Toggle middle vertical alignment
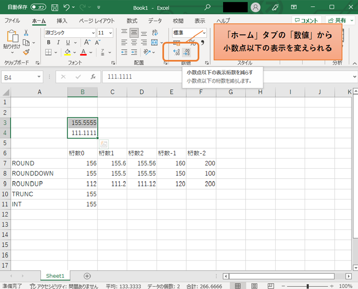This screenshot has width=358, height=289. click(x=134, y=33)
